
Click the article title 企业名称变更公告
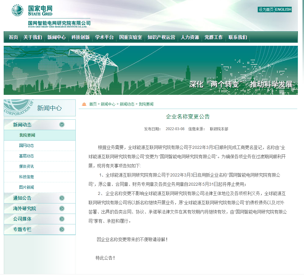[x=188, y=117]
